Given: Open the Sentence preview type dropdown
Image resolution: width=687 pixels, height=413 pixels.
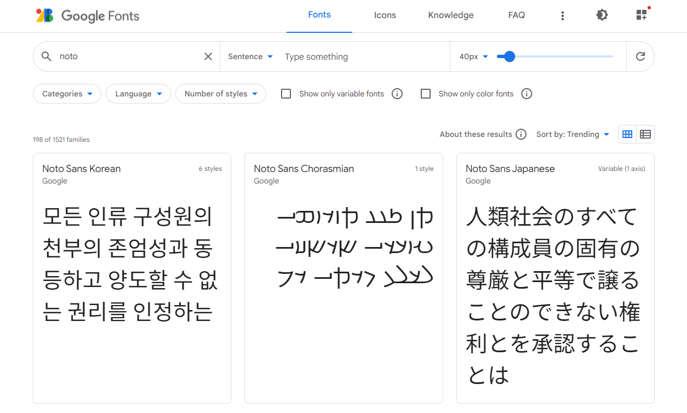Looking at the screenshot, I should pos(250,56).
